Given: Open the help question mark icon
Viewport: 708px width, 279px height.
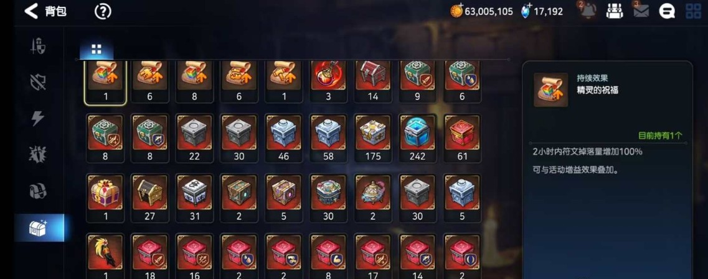Looking at the screenshot, I should click(103, 11).
